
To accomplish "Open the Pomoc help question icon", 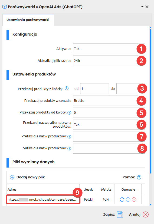I will click(x=139, y=177).
